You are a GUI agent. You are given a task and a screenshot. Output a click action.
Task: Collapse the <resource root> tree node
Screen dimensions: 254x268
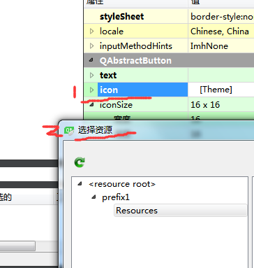[x=80, y=184]
